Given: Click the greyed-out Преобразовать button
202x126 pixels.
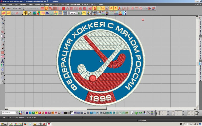Looking at the screenshot, I should (30, 8).
